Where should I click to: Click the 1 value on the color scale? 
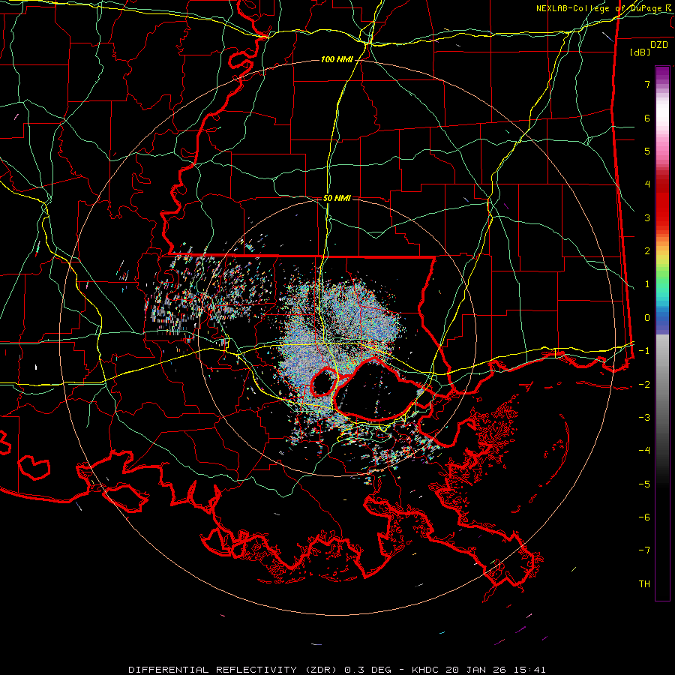(647, 284)
